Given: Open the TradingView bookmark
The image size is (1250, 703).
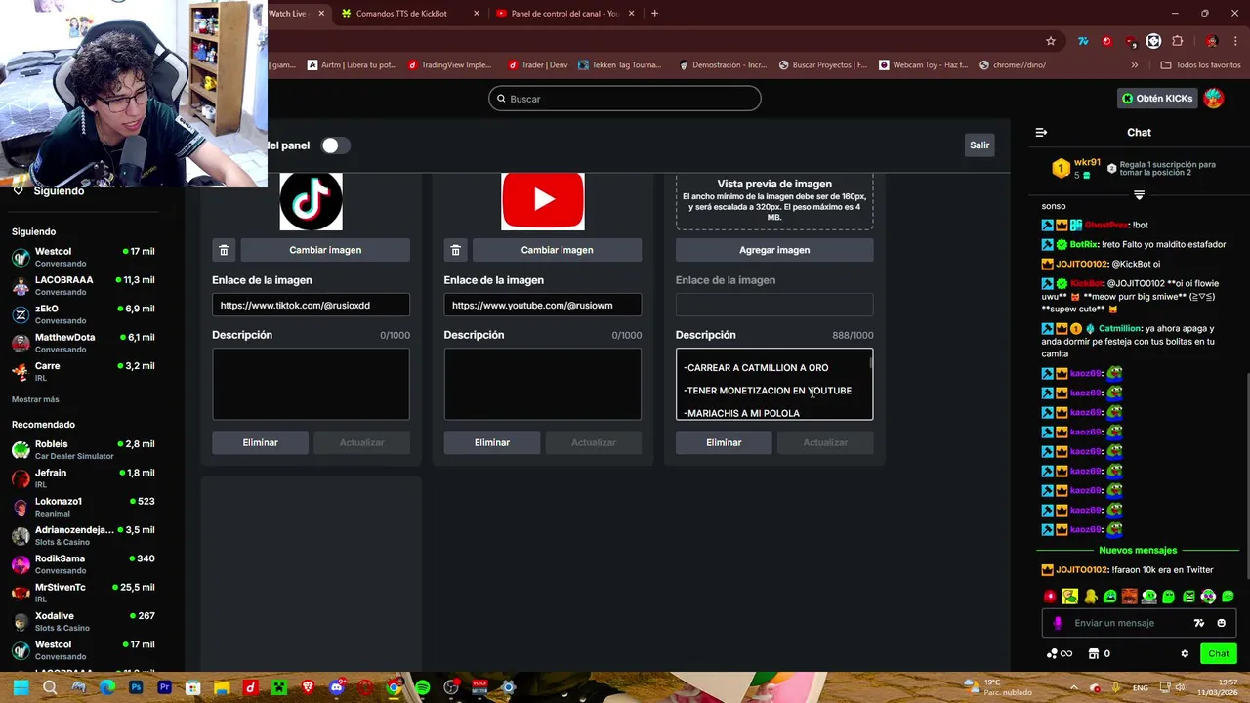Looking at the screenshot, I should click(449, 65).
